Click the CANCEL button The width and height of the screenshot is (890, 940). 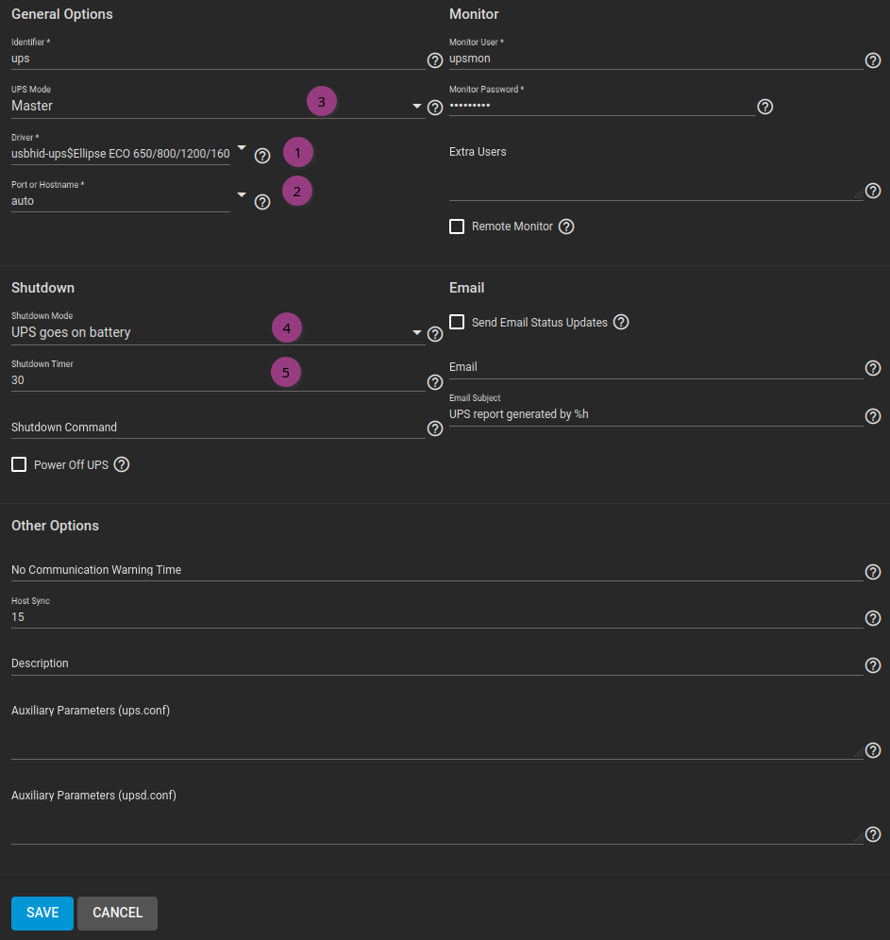tap(117, 913)
